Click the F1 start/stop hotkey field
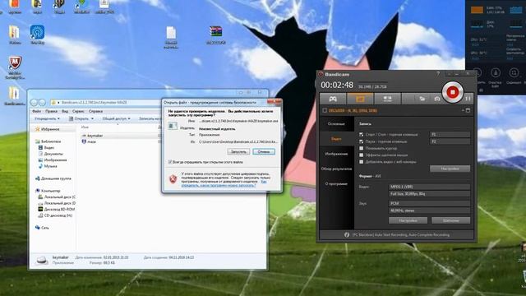The height and width of the screenshot is (296, 526). point(450,134)
